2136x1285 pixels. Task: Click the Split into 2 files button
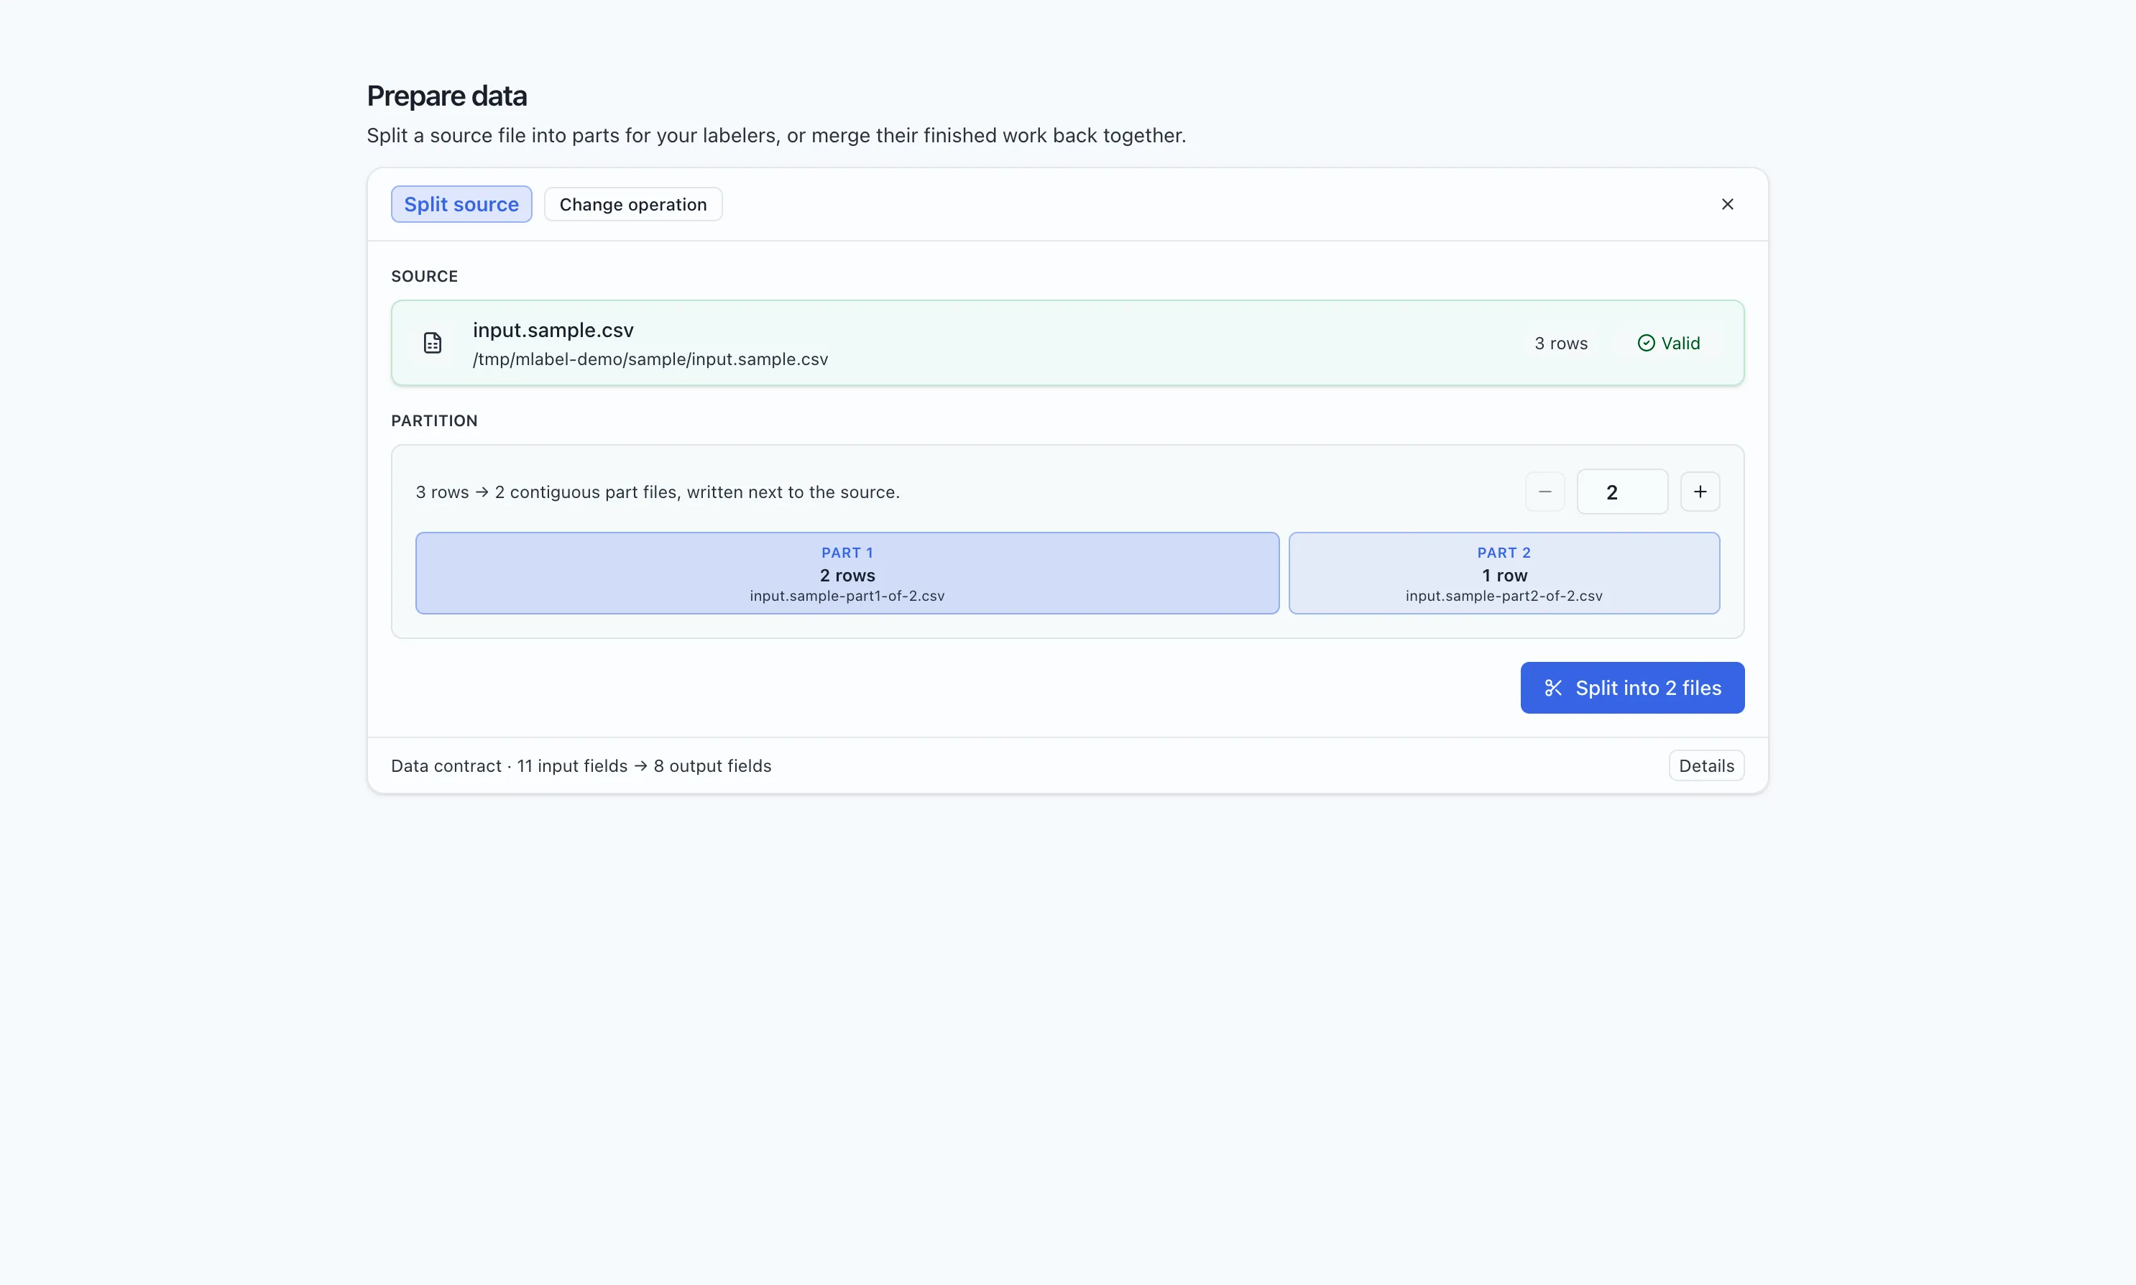click(1632, 688)
